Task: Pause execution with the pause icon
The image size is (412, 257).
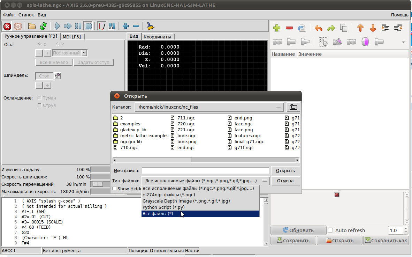Action: (x=78, y=26)
